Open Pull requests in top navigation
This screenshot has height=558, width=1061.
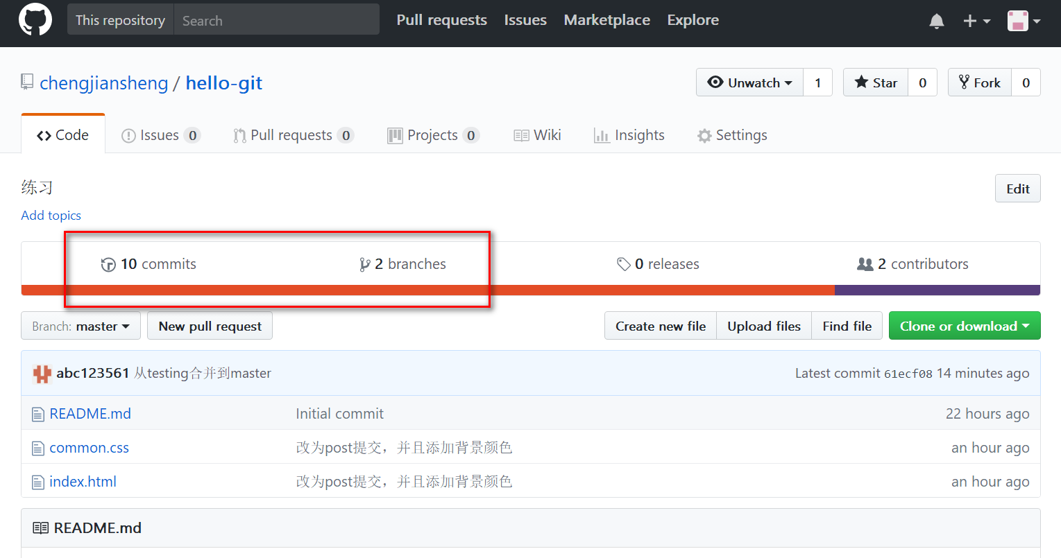[x=441, y=20]
